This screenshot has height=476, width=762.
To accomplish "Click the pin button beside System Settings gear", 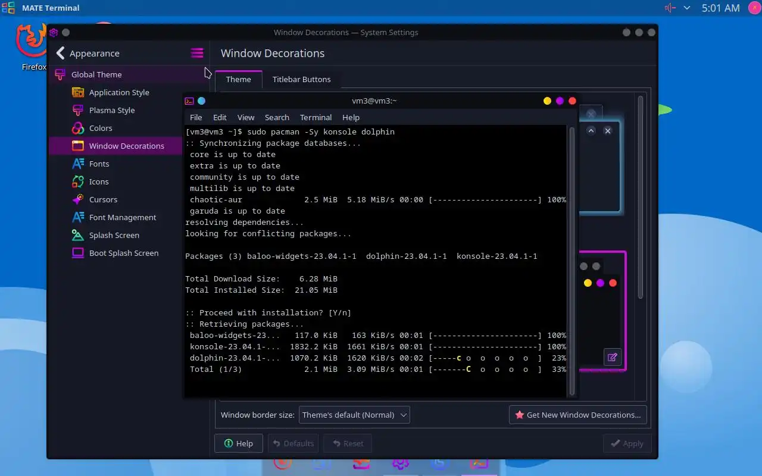I will point(66,32).
